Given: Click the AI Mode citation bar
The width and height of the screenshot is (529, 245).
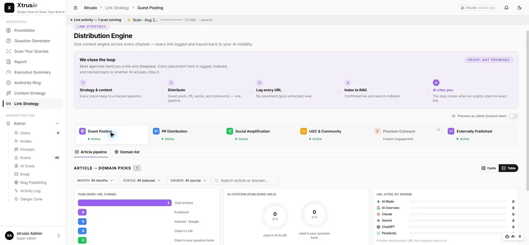Looking at the screenshot, I should pyautogui.click(x=458, y=201).
